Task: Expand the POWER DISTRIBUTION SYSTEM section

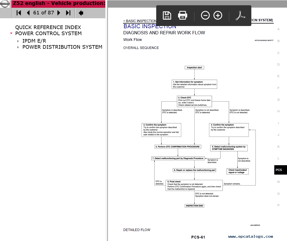Action: coord(18,47)
